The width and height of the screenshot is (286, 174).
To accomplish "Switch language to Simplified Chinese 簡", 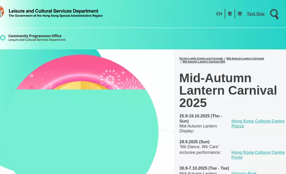I will point(240,14).
